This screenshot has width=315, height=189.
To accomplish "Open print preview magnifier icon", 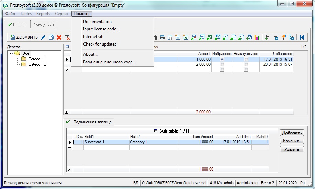I will point(170,37).
